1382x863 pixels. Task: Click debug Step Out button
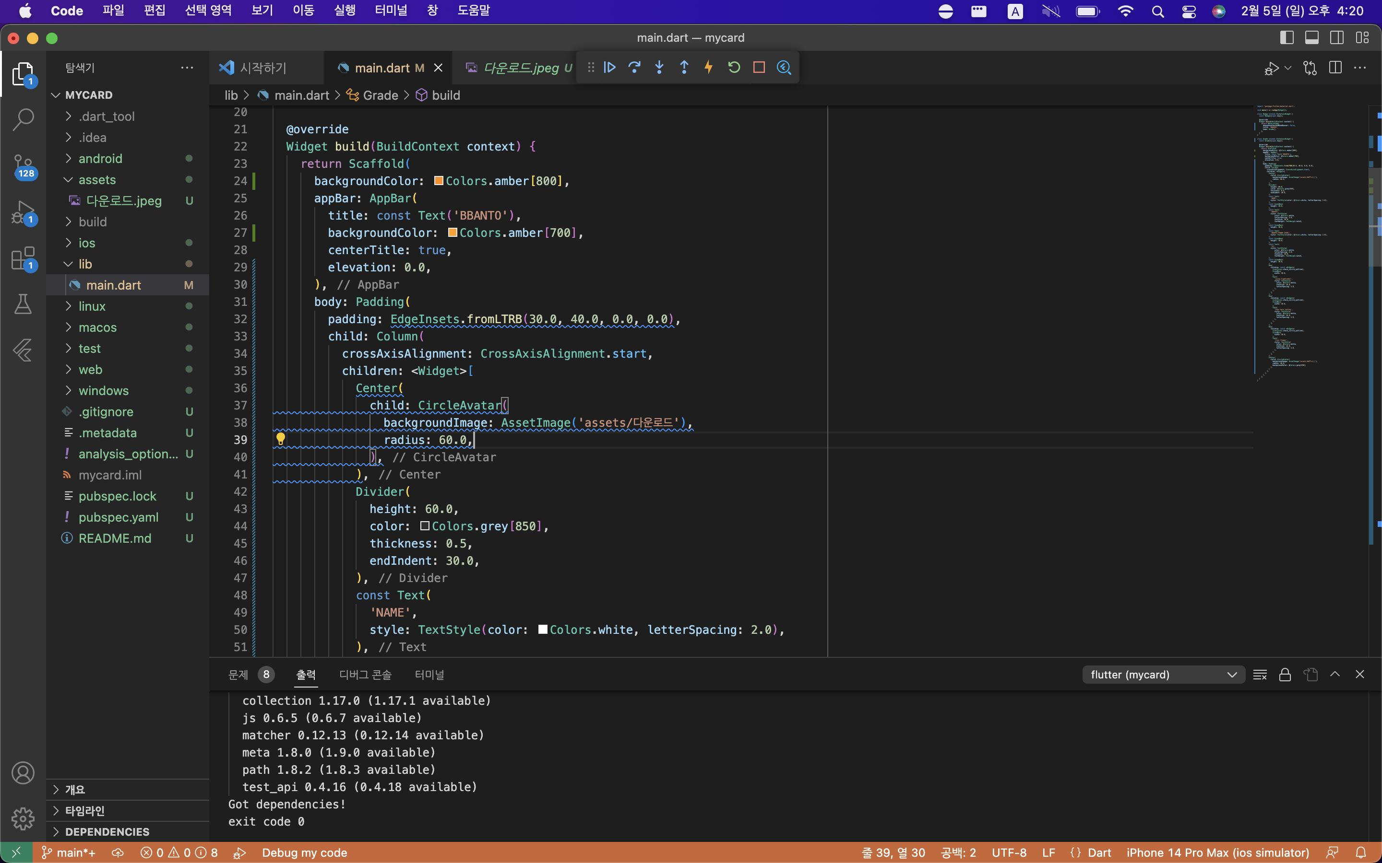[x=684, y=67]
